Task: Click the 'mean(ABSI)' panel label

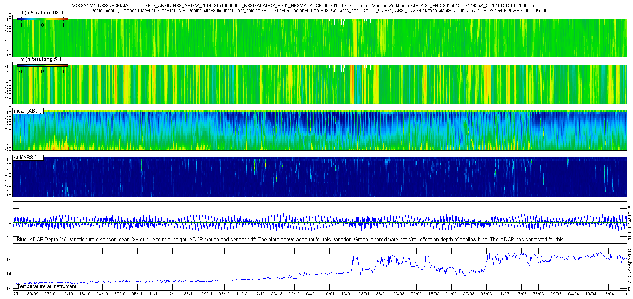Action: (x=28, y=111)
